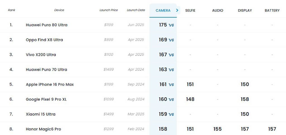Click the V6 icon in Xiaomi 15 Ultra row
Screen dimensions: 286x135
(171, 114)
